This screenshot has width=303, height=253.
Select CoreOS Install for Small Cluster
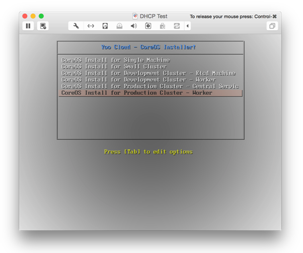coord(114,67)
